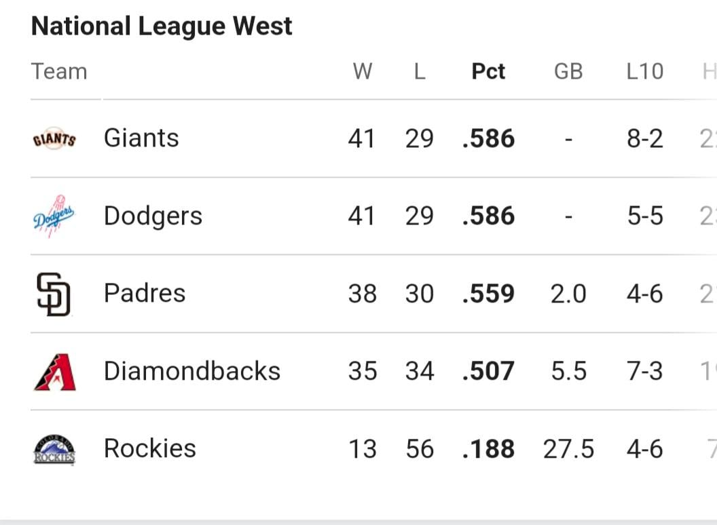Open the Dodgers team name link
Image resolution: width=717 pixels, height=525 pixels.
point(153,216)
